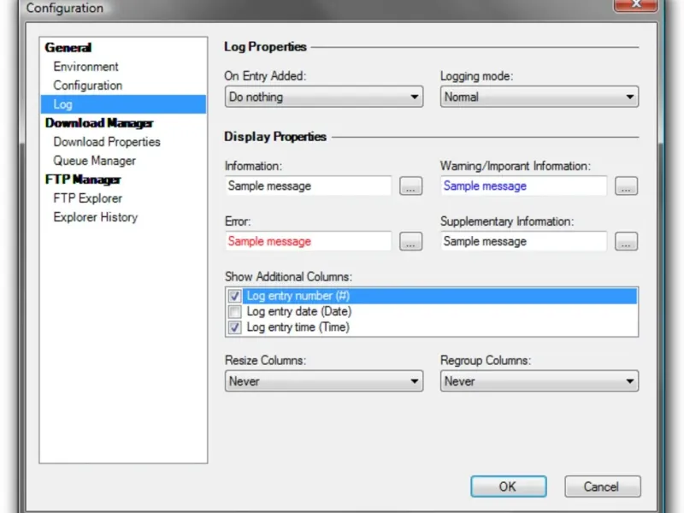Go to Queue Manager settings
The width and height of the screenshot is (684, 513).
[94, 161]
